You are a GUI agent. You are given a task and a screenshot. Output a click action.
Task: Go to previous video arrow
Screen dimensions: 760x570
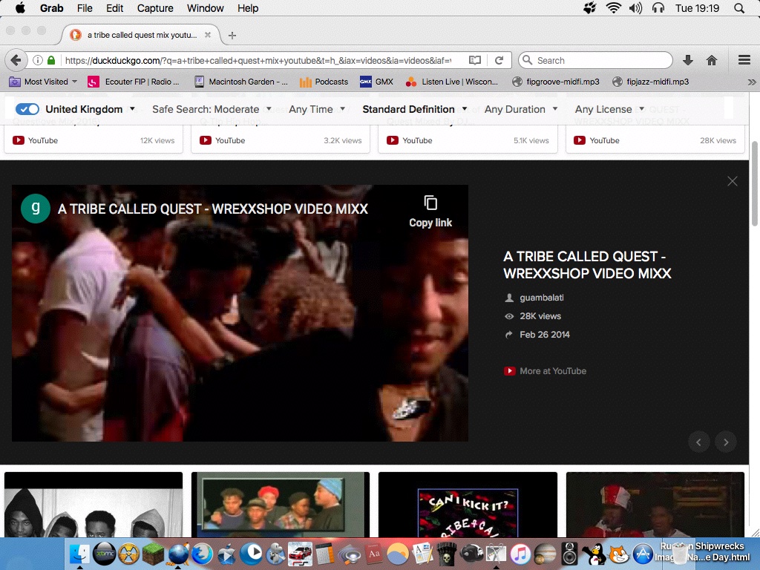tap(699, 442)
